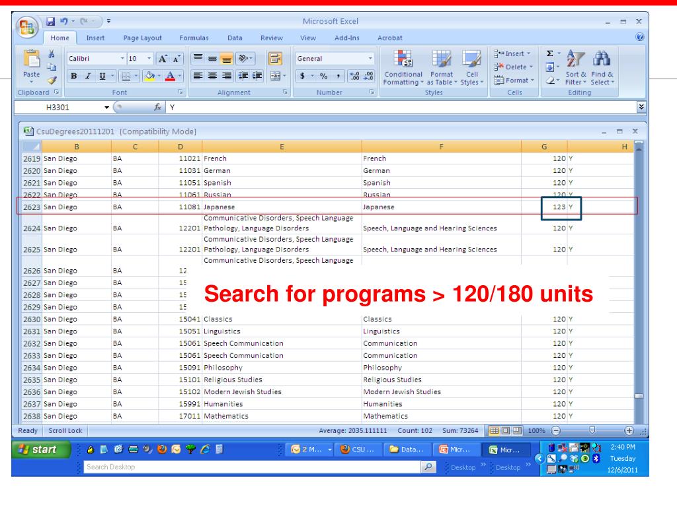Screen dimensions: 677x507
Task: Apply Comma Style format
Action: 338,76
